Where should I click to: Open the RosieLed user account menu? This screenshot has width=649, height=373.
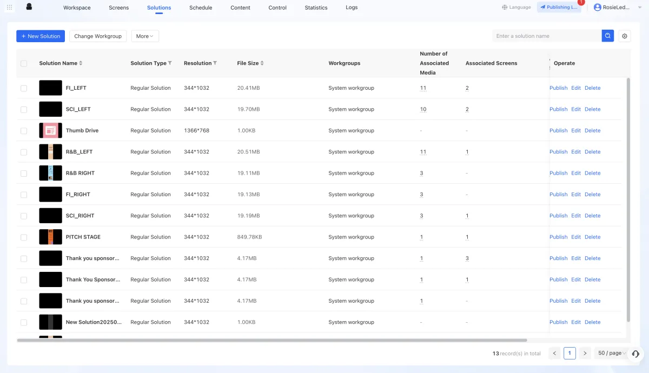[x=612, y=8]
